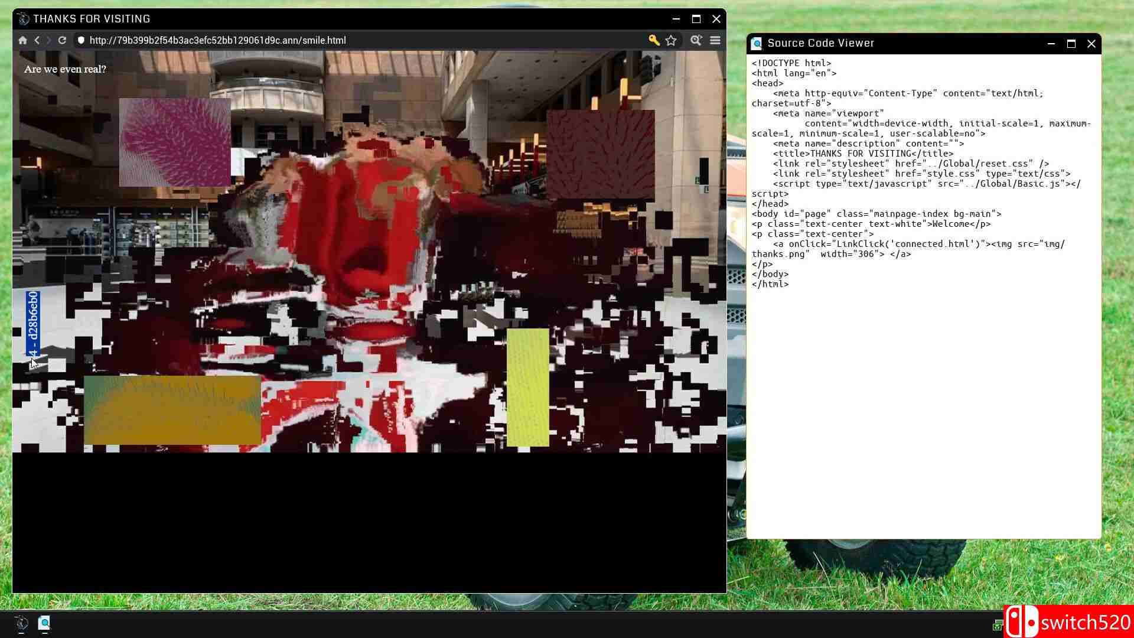Screen dimensions: 1134x638
Task: Reload the page with the refresh icon
Action: pos(62,40)
